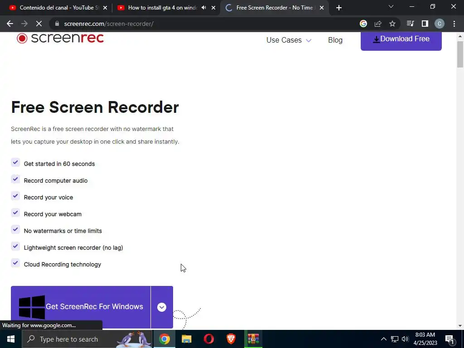Toggle the browser side panel
The width and height of the screenshot is (464, 348).
(425, 24)
